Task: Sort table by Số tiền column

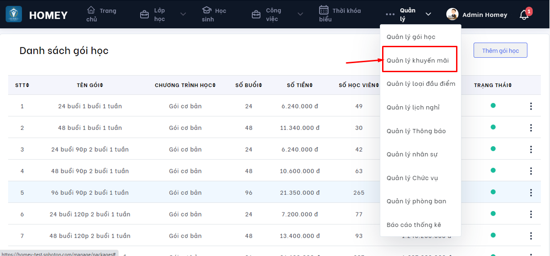Action: click(300, 85)
